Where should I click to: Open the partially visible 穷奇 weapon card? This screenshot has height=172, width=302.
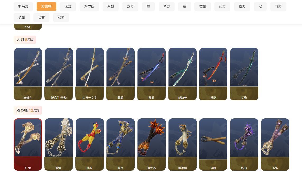pyautogui.click(x=28, y=27)
